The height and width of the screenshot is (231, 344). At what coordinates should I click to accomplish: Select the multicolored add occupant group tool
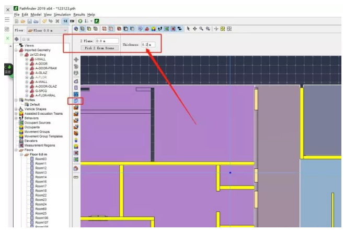76,147
